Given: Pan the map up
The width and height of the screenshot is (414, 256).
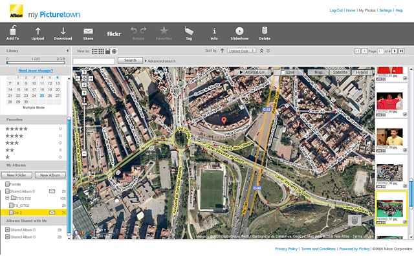Looking at the screenshot, I should [84, 72].
